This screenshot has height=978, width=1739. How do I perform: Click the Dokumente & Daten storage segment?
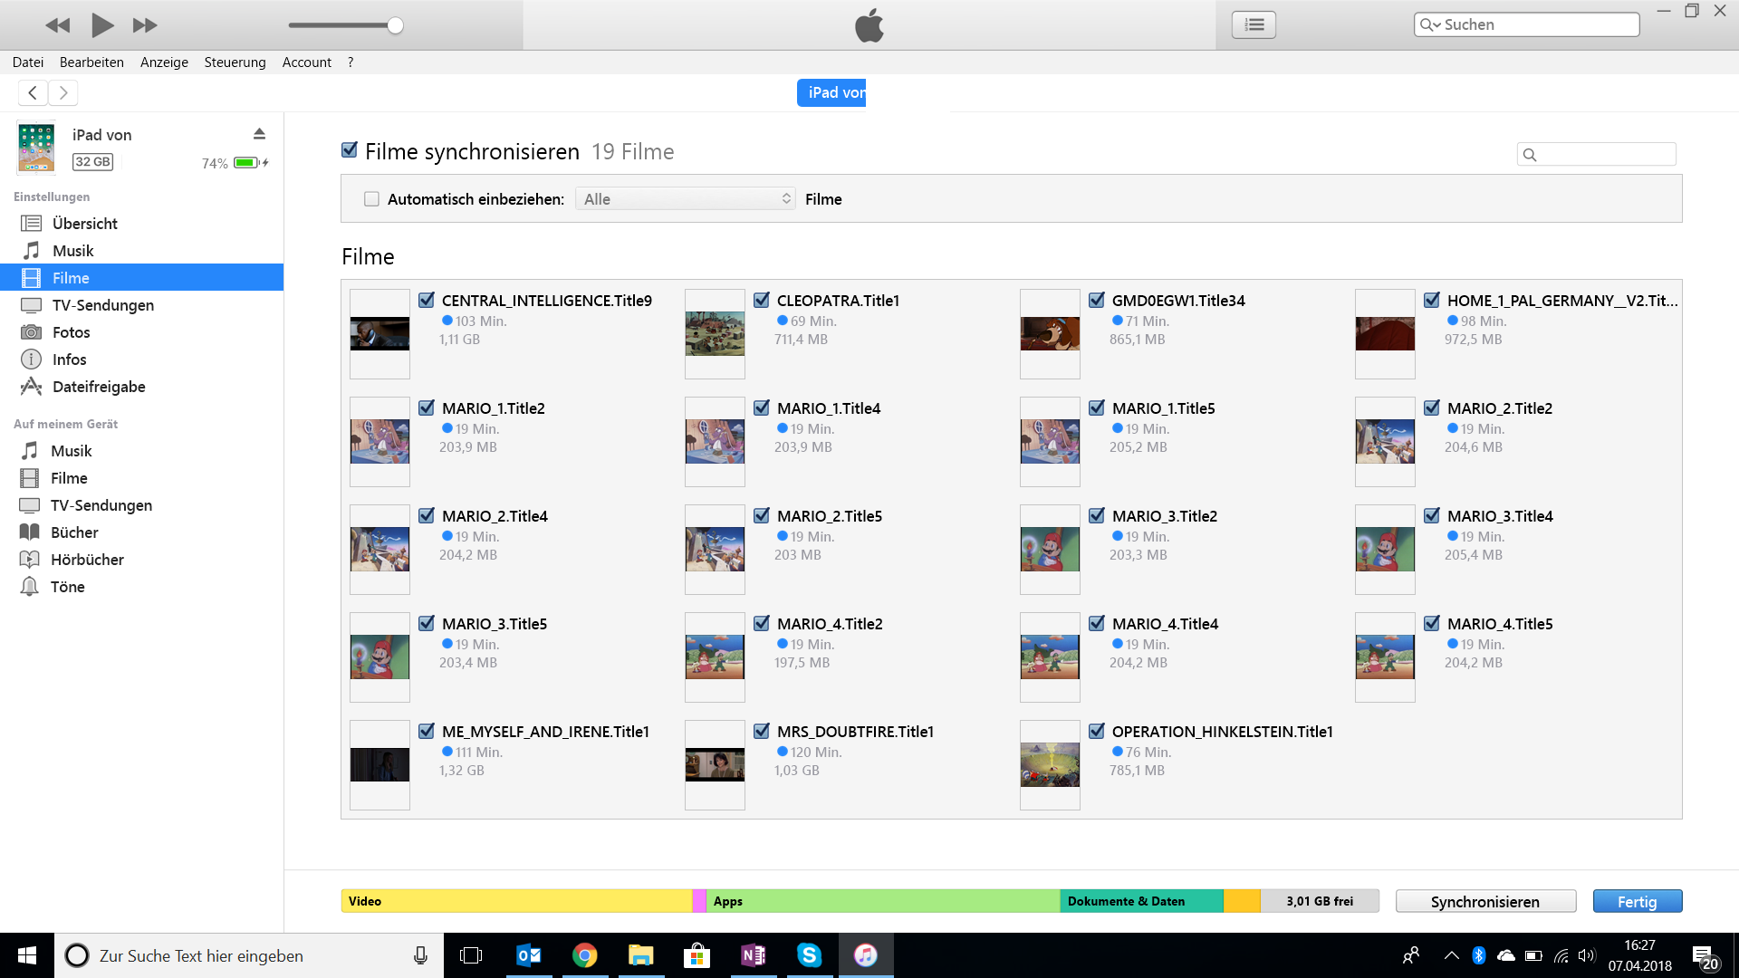[x=1141, y=901]
